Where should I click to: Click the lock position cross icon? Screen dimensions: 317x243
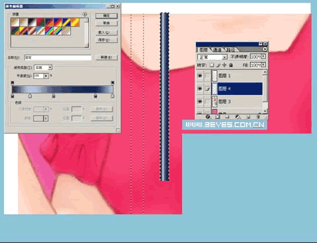pos(224,65)
